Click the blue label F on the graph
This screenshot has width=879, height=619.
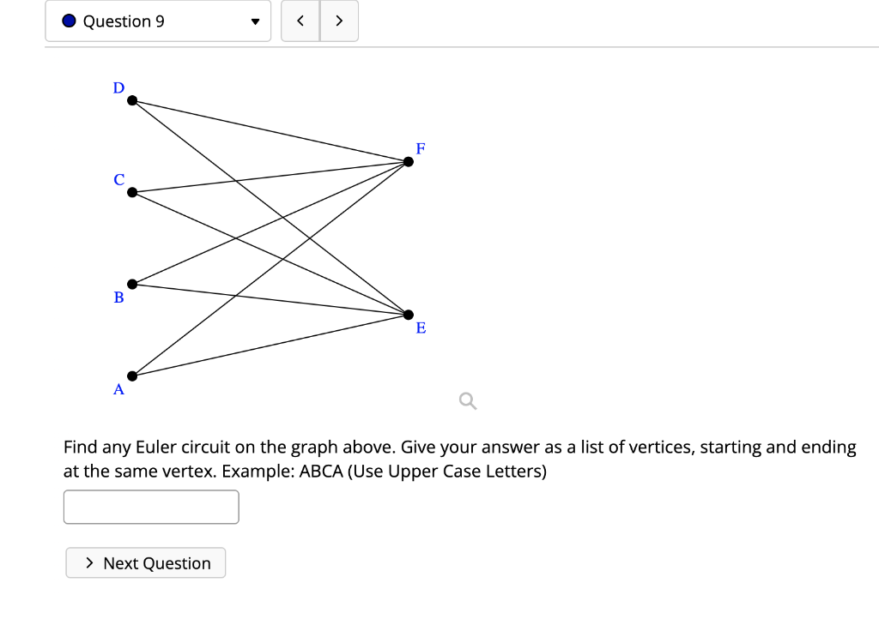(420, 148)
